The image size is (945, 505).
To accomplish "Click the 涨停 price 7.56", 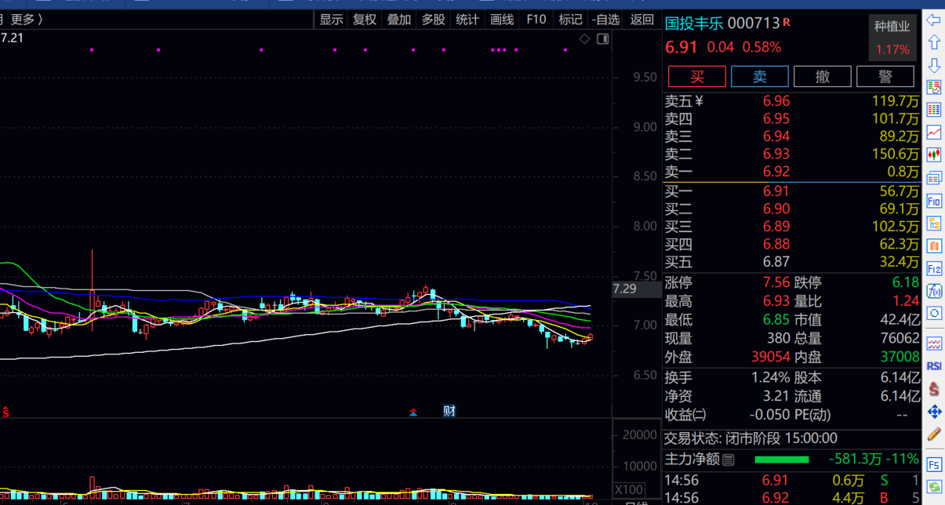I will click(776, 283).
